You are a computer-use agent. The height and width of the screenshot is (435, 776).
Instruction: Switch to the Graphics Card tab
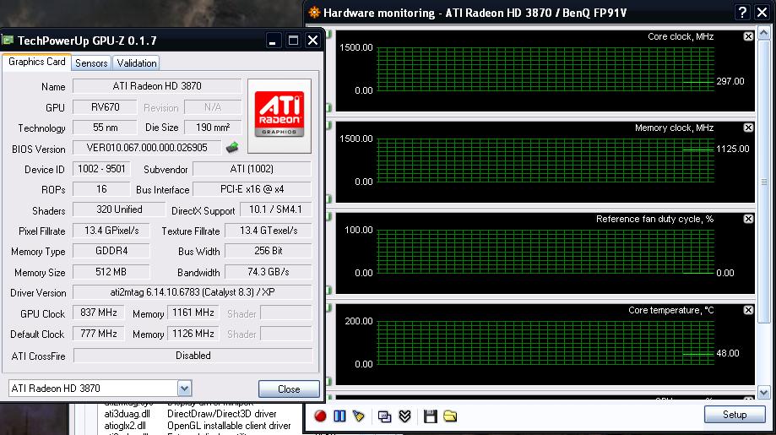coord(37,62)
